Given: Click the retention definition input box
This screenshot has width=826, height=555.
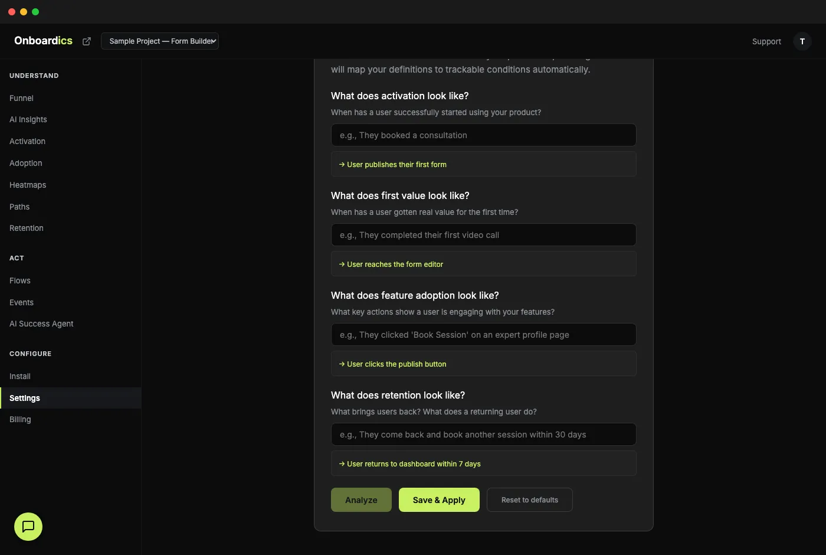Looking at the screenshot, I should 483,435.
